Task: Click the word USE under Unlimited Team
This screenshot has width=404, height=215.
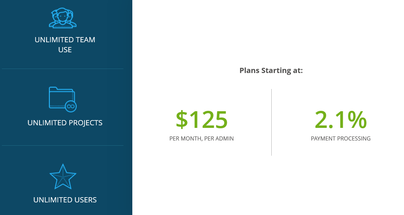Action: [x=65, y=50]
